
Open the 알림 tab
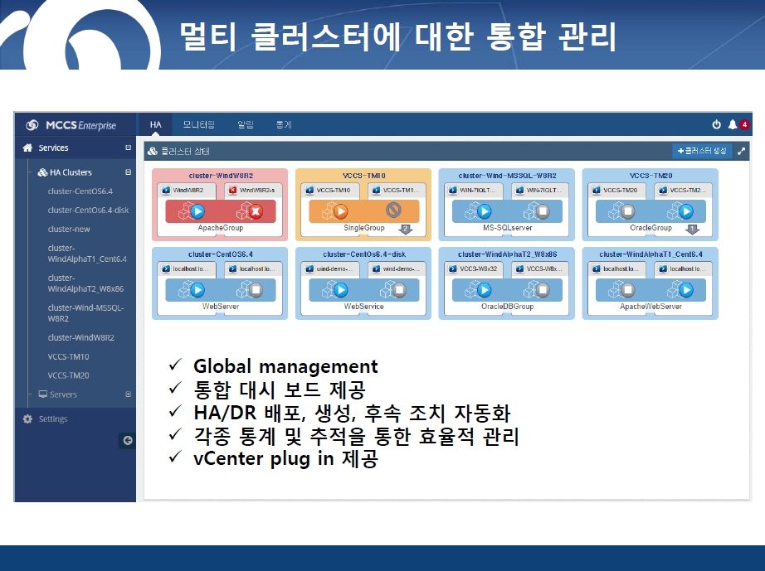(246, 124)
